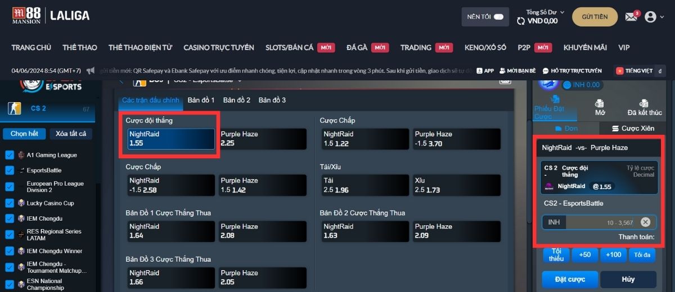
Task: Uncheck the ESN National Championship checkbox
Action: coord(9,284)
